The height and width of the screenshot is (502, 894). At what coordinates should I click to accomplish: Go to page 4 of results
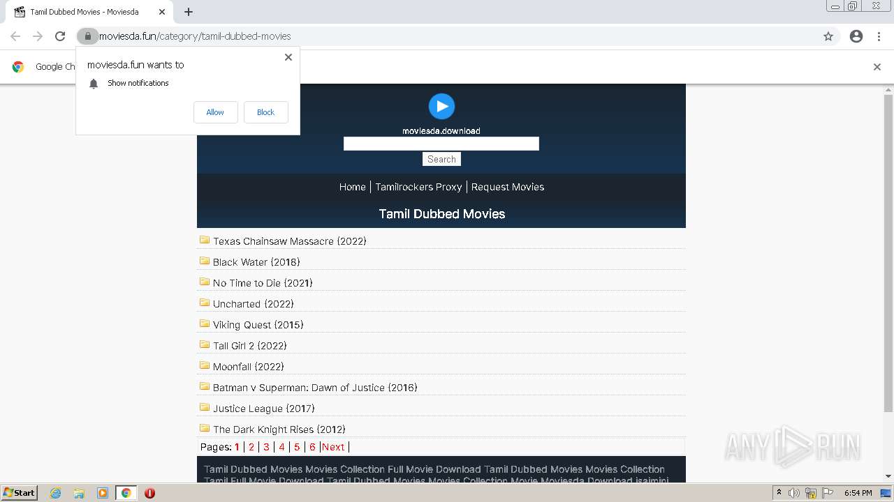click(x=281, y=447)
